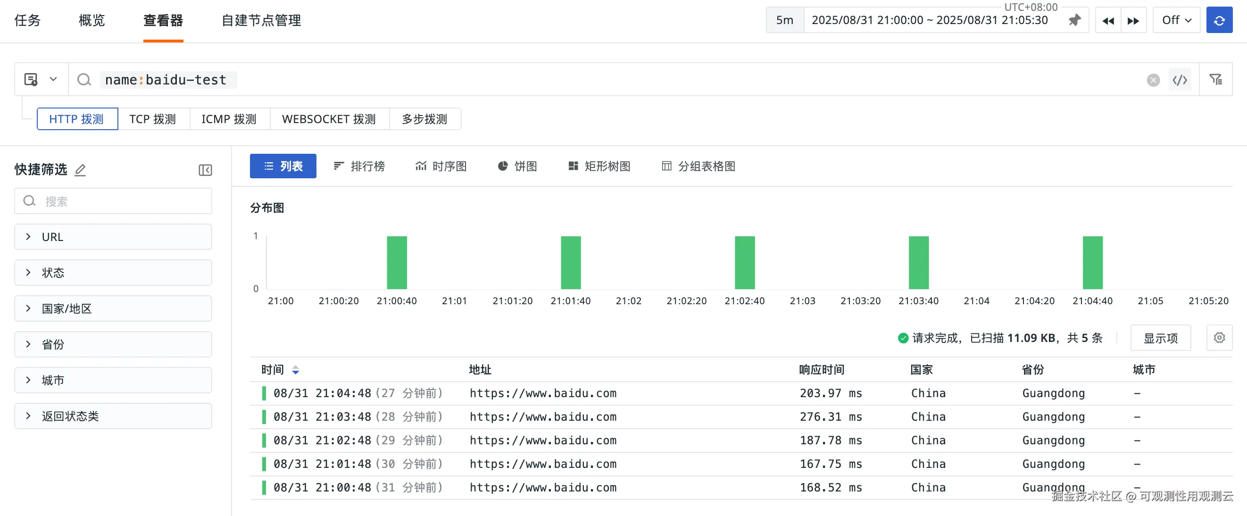The image size is (1247, 516).
Task: Open the filter settings icon beside search
Action: [x=1215, y=79]
